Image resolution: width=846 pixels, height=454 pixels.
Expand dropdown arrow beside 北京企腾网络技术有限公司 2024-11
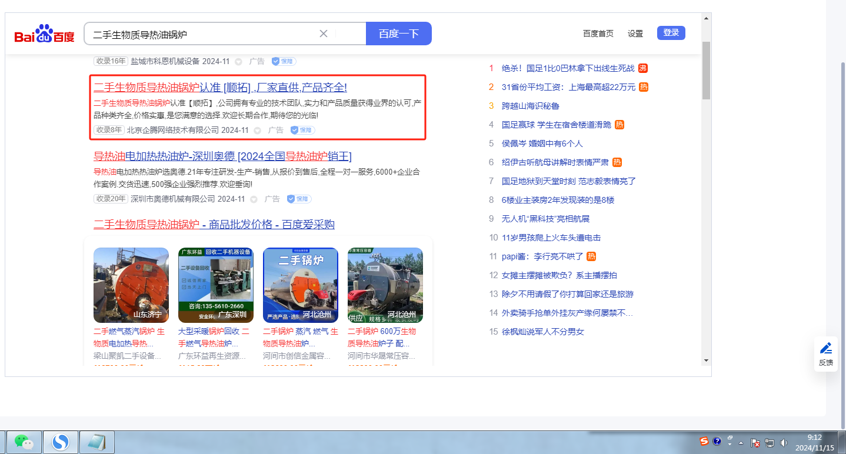point(257,131)
